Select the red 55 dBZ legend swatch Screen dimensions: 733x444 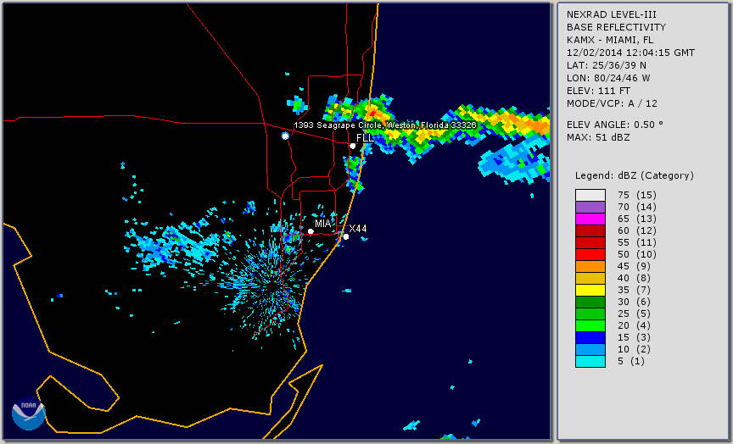(590, 243)
